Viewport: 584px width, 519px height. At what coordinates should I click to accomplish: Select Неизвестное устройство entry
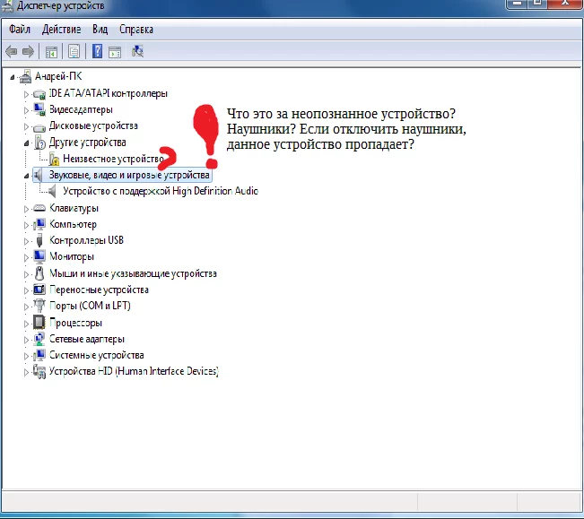pos(113,159)
